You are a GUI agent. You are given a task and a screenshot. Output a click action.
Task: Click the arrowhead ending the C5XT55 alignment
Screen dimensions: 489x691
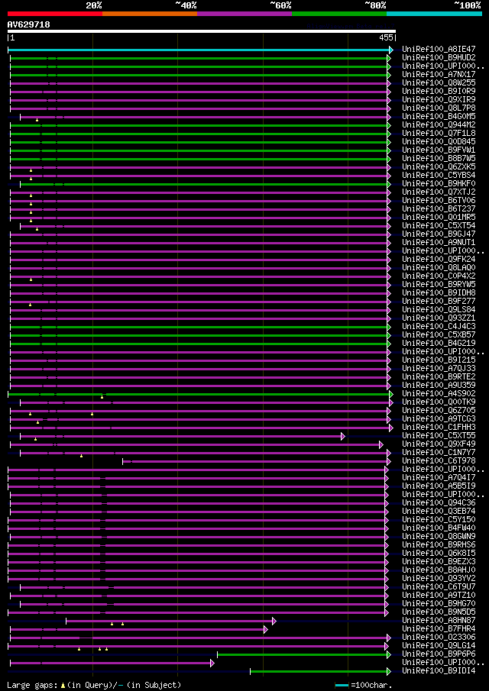coord(342,436)
